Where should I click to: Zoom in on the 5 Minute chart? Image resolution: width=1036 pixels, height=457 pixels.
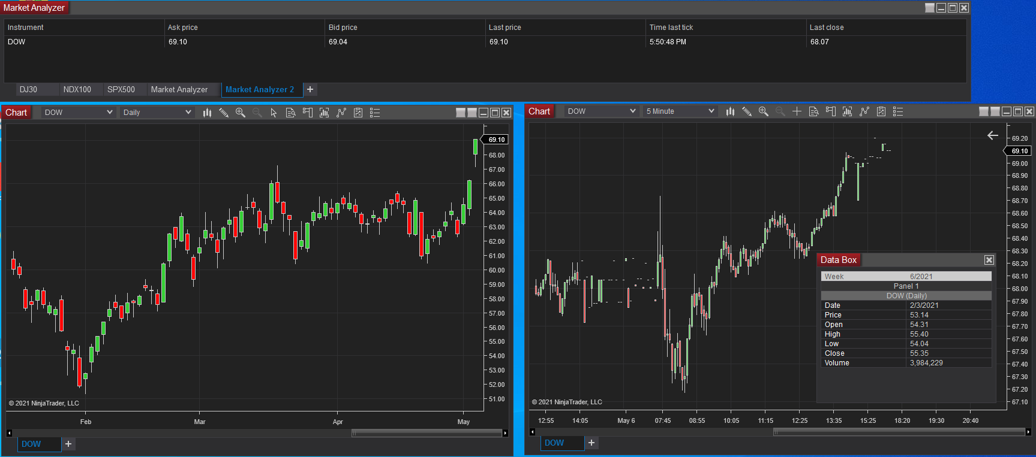pos(764,111)
